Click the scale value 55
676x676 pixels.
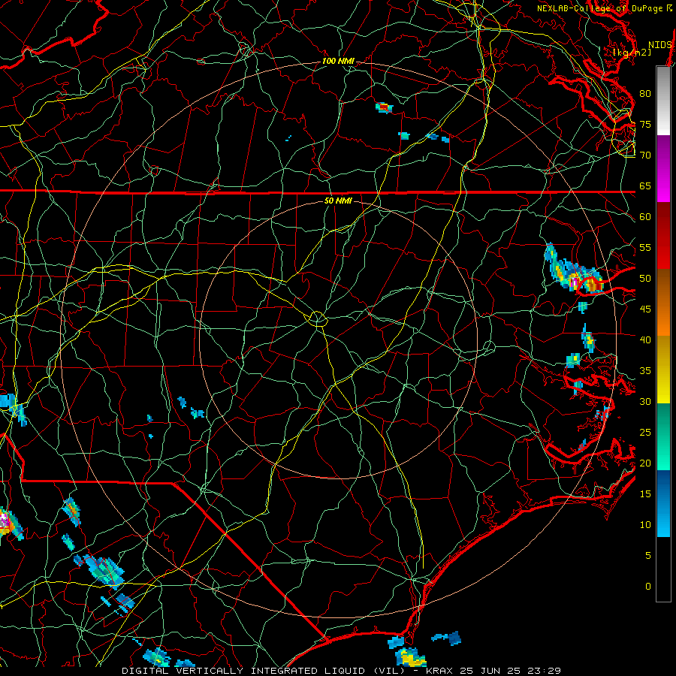[645, 247]
